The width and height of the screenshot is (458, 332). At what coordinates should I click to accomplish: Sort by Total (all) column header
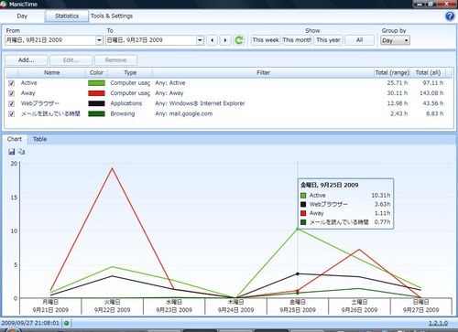click(428, 72)
